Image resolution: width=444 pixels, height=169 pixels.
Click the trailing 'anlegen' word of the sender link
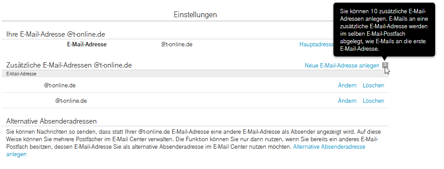(x=16, y=154)
